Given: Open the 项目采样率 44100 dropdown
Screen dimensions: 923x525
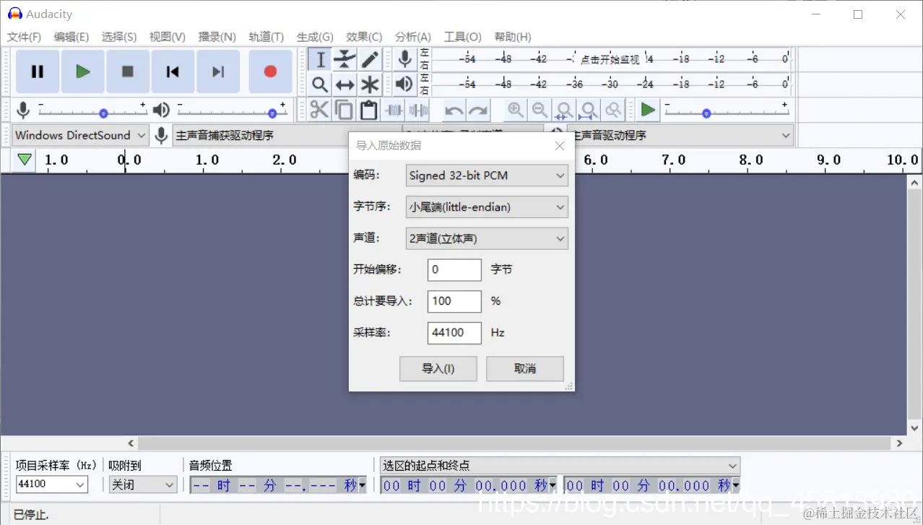Looking at the screenshot, I should coord(52,485).
